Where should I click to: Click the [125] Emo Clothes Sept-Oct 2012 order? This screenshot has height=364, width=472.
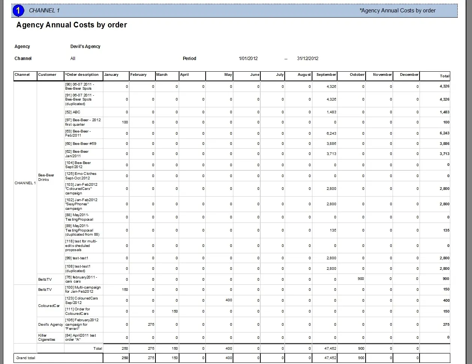pos(81,176)
